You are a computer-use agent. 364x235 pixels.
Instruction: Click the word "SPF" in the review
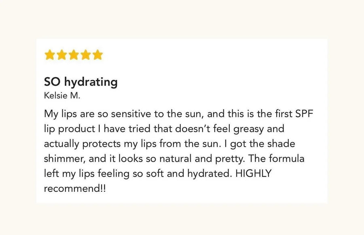(303, 114)
